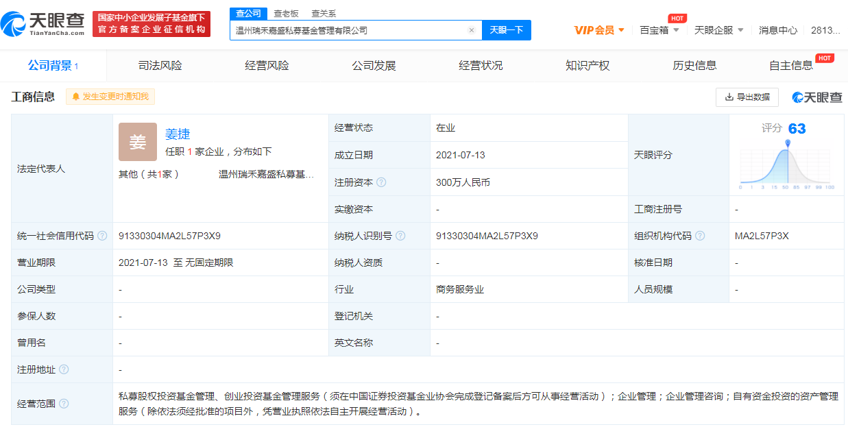Viewport: 848px width, 427px height.
Task: Open the 知识产权 tab
Action: pos(587,66)
